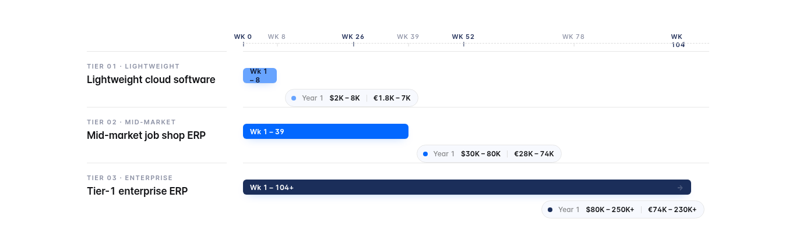Click the €28K–74K euro cost value
This screenshot has width=796, height=251.
tap(534, 154)
